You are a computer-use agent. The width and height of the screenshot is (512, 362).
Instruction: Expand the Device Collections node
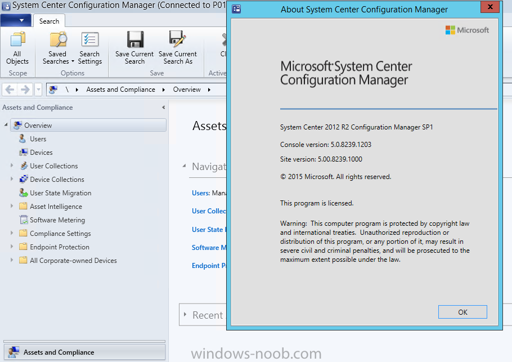point(12,178)
